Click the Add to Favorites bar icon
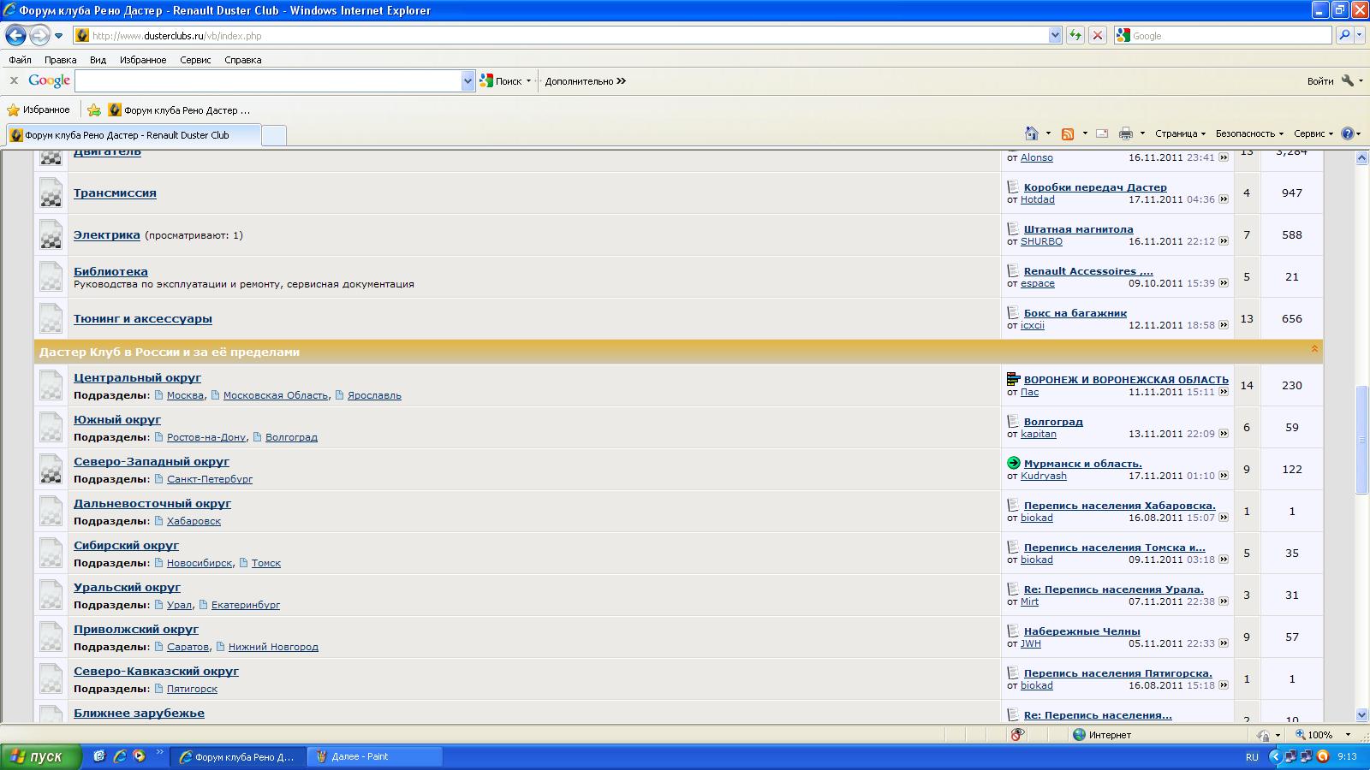Screen dimensions: 1370x770 94,110
